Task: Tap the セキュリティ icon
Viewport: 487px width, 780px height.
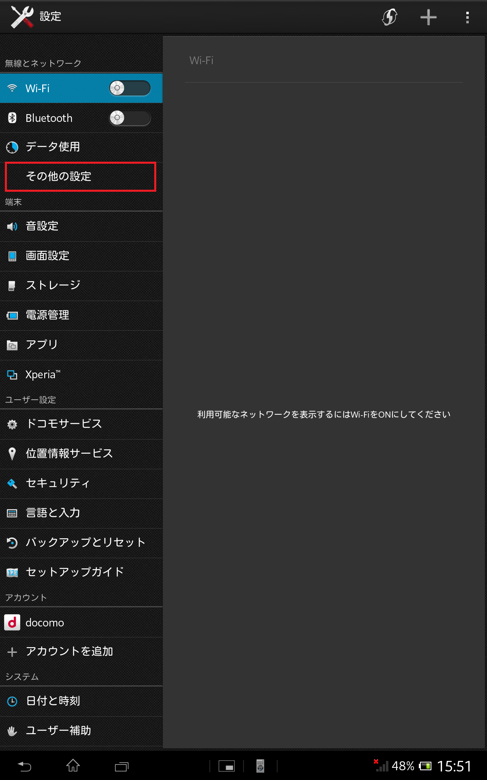Action: (12, 483)
